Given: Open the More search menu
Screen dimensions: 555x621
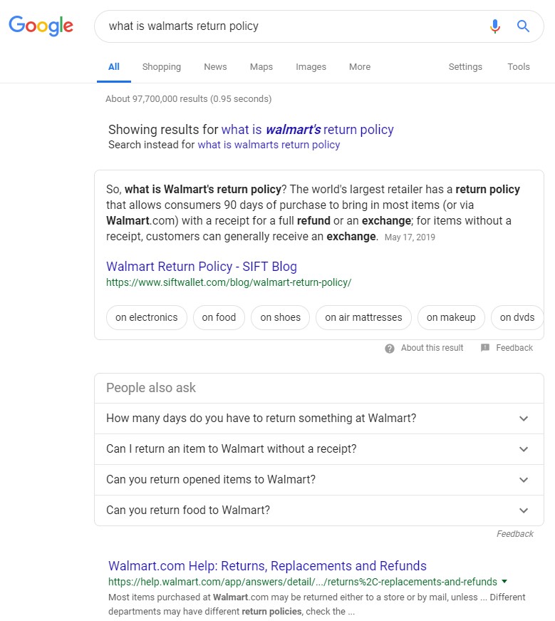Looking at the screenshot, I should 359,67.
